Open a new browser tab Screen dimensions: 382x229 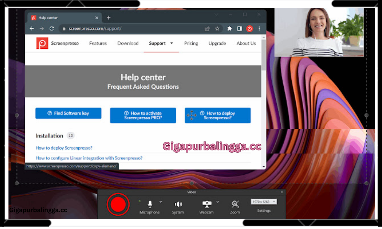(x=109, y=18)
